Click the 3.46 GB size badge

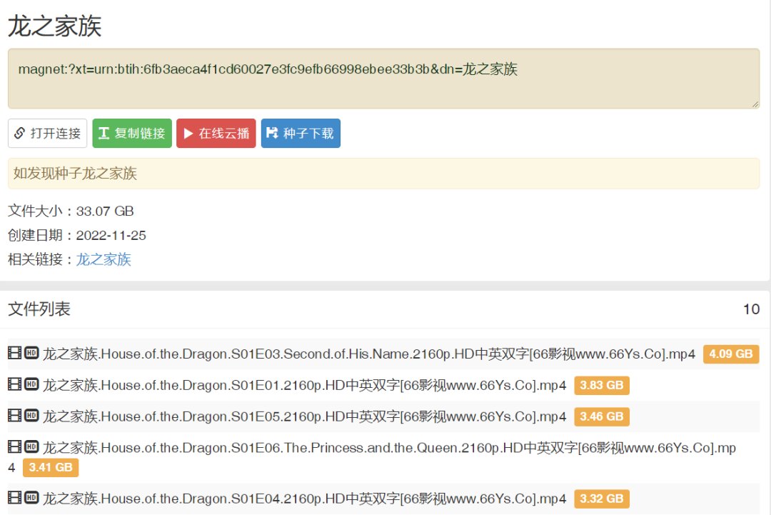point(601,416)
